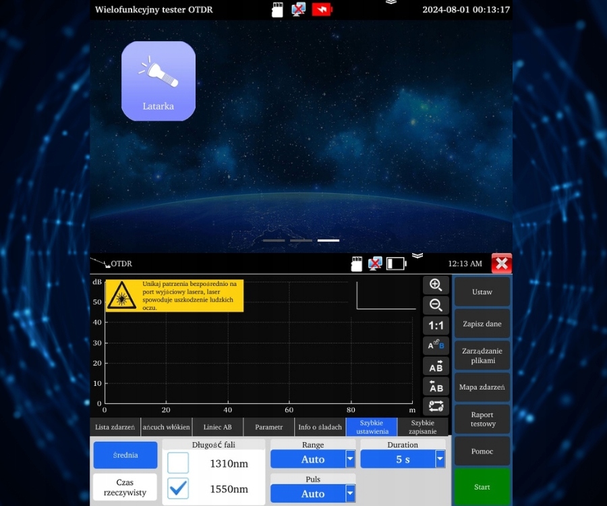Click the SD card icon in top bar

pyautogui.click(x=278, y=9)
